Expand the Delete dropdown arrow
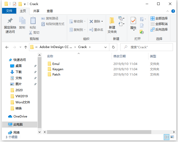This screenshot has width=178, height=142. [x=102, y=21]
